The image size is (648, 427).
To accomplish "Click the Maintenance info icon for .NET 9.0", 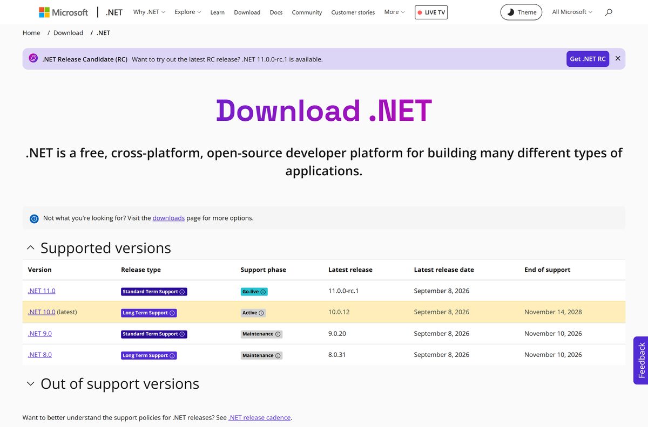I will [x=278, y=334].
